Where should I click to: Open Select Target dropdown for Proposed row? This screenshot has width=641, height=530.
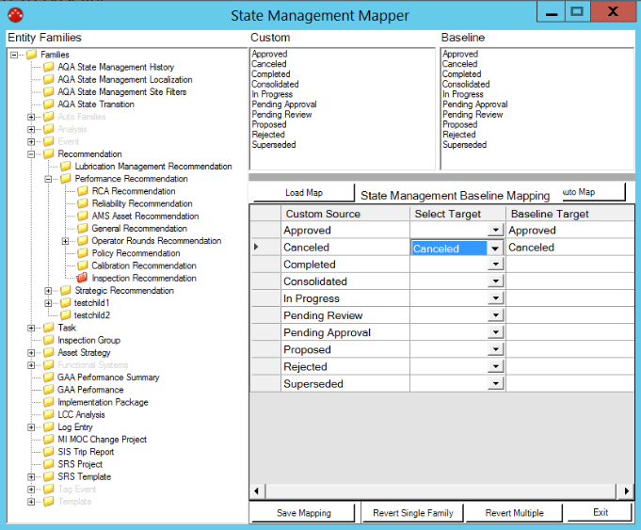pyautogui.click(x=495, y=349)
